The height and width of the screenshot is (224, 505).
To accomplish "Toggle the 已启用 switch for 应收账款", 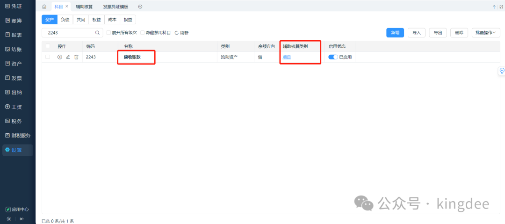I will [333, 57].
